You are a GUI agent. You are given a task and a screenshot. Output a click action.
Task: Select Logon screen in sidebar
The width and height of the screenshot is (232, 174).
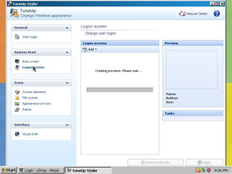coord(33,67)
